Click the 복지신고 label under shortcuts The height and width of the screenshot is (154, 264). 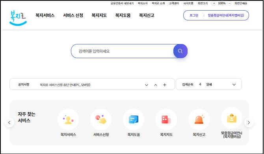click(x=199, y=134)
